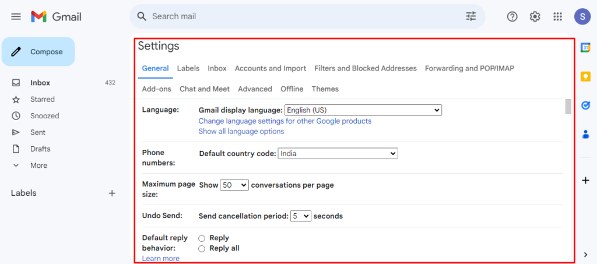This screenshot has width=597, height=264.
Task: Open the Offline tab
Action: (x=292, y=89)
